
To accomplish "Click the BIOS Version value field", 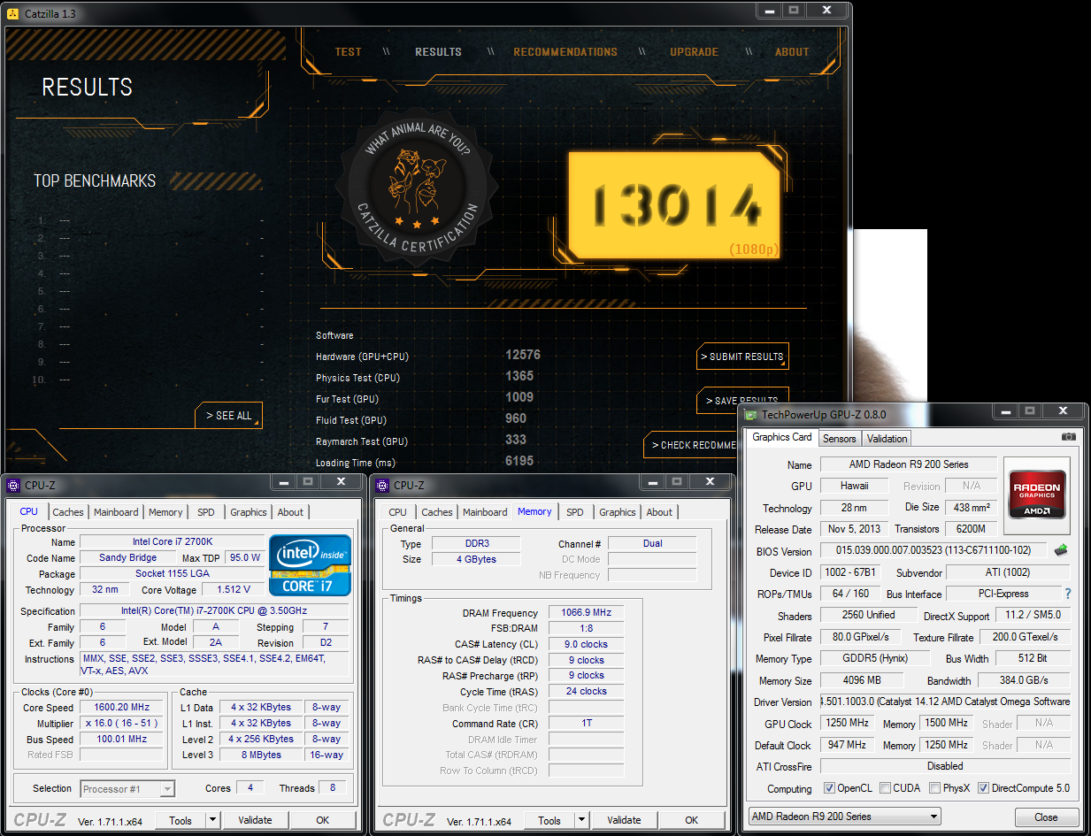I will pos(933,550).
